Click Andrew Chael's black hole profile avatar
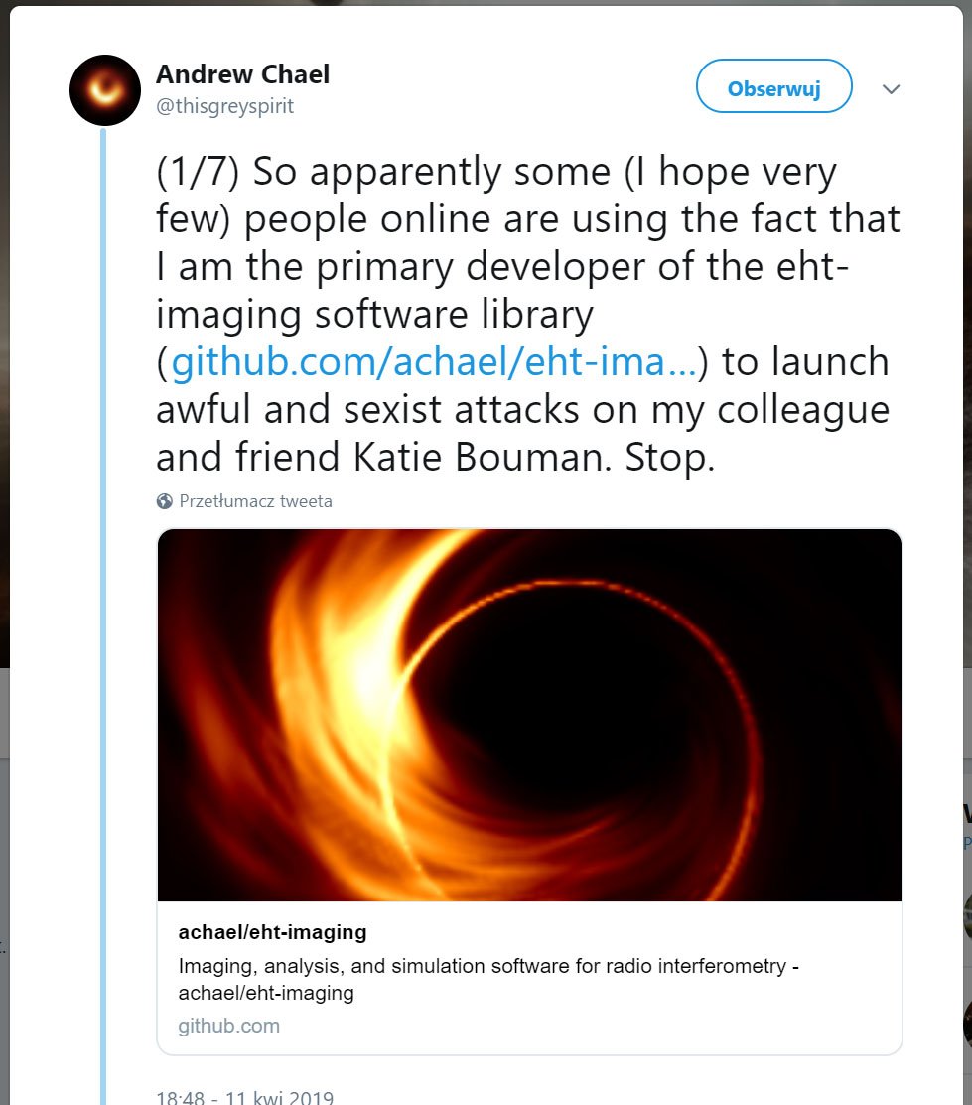This screenshot has width=972, height=1105. point(105,89)
